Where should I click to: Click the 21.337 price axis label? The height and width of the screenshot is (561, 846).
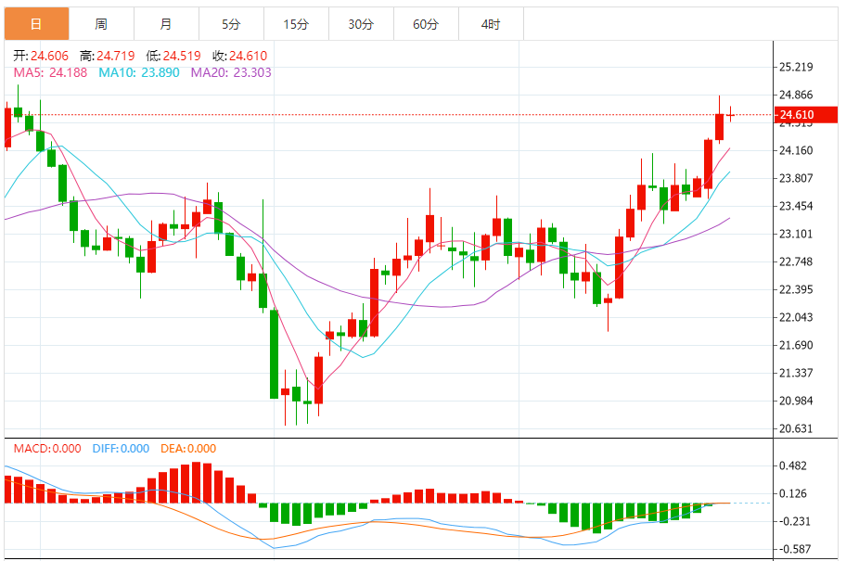[796, 373]
